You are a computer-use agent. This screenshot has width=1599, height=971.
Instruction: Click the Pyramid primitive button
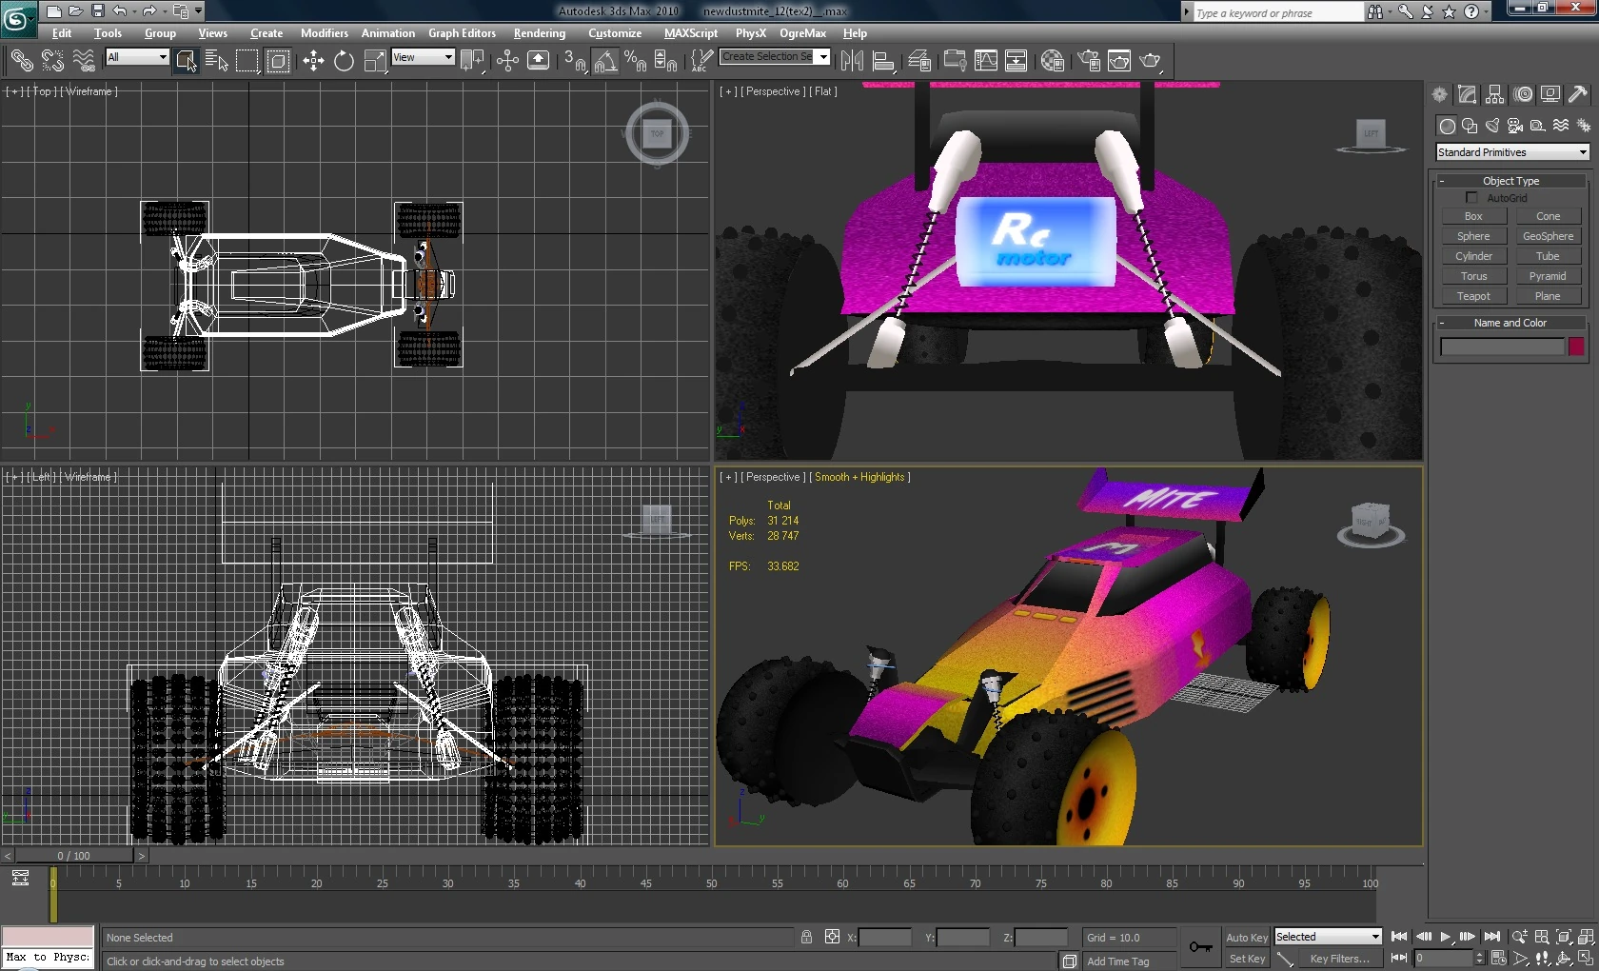click(1548, 276)
